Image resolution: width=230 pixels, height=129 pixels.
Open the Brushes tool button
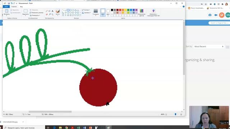[x=57, y=13]
